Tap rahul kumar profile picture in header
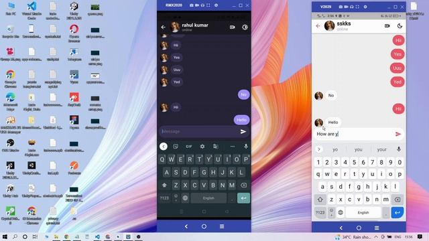Viewport: 429px width, 241px height. [x=175, y=27]
